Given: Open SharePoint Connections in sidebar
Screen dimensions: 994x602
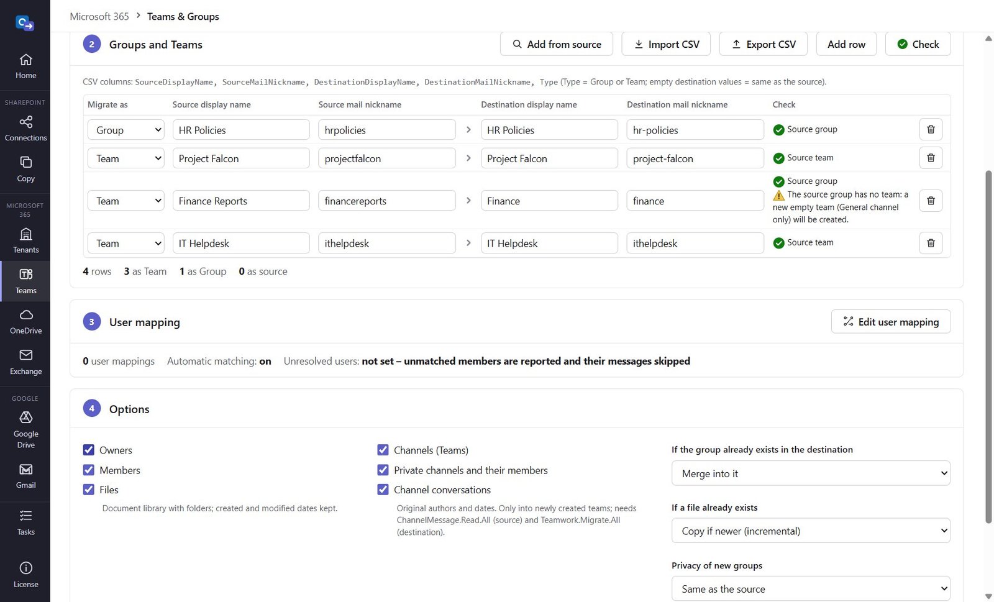Looking at the screenshot, I should [25, 129].
